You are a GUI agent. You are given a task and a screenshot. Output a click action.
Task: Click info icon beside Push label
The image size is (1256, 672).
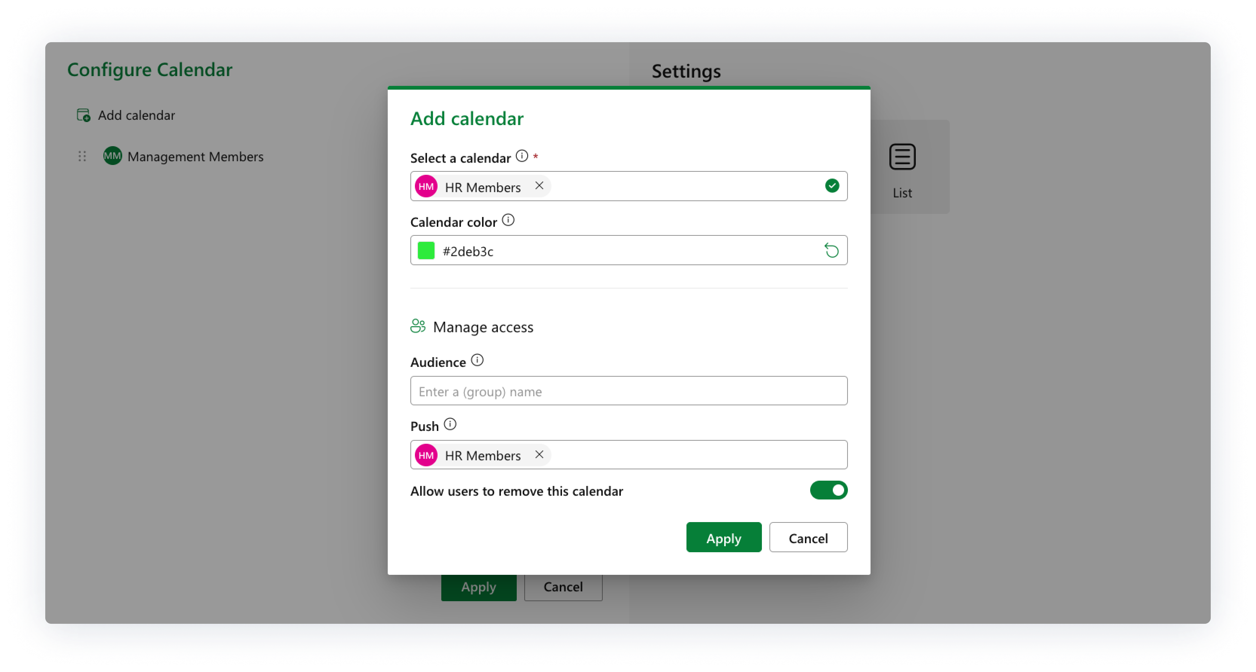click(450, 424)
